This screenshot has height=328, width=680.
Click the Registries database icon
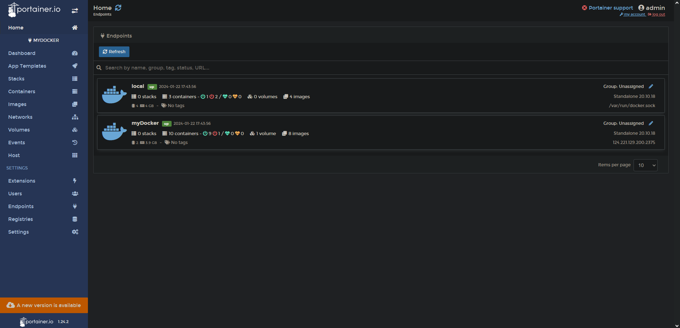tap(75, 219)
